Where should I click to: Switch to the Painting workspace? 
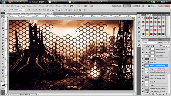click(136, 6)
